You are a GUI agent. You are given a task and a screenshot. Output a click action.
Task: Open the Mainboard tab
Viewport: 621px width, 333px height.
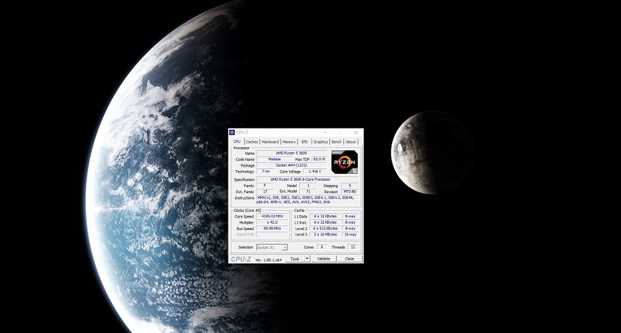click(270, 142)
